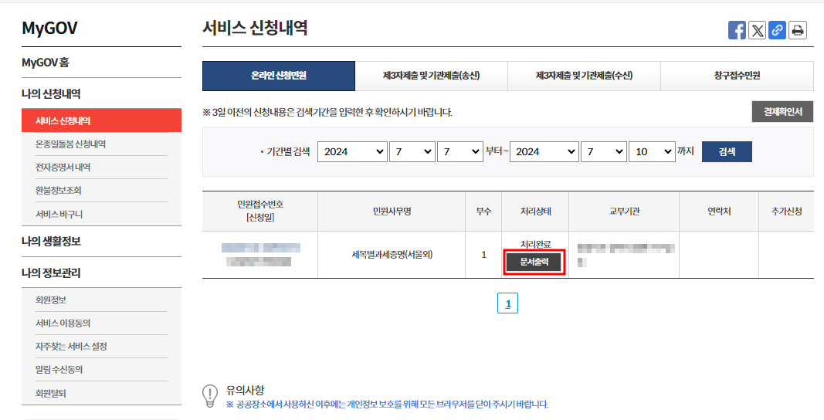Open 서비스 바구니 sidebar link
Screen dimensions: 824x420
point(59,214)
